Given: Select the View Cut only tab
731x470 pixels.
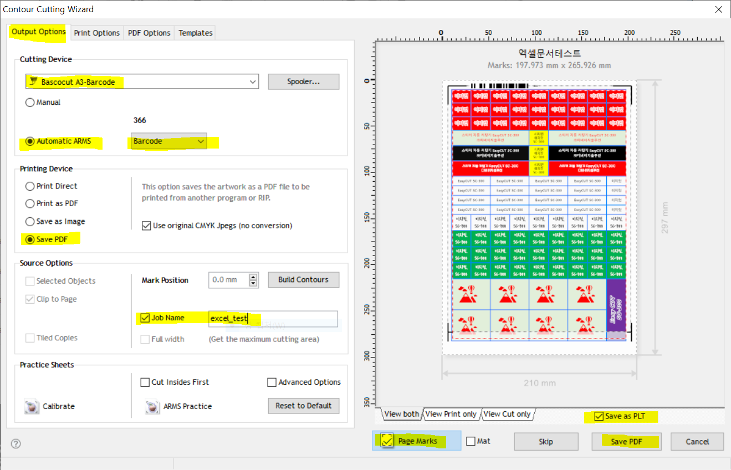Looking at the screenshot, I should [507, 414].
